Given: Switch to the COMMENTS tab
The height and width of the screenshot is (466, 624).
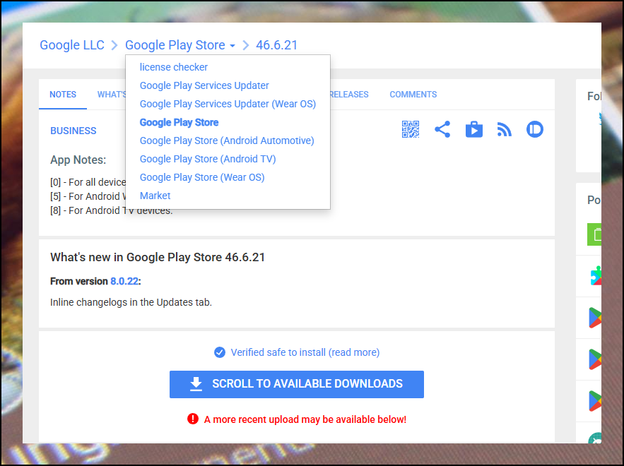Looking at the screenshot, I should [413, 94].
